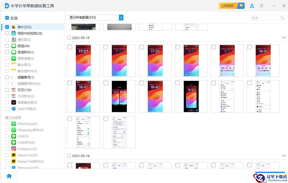Check the 提醒事项(1) checkbox
Screen dimensions: 288x183
pyautogui.click(x=7, y=77)
